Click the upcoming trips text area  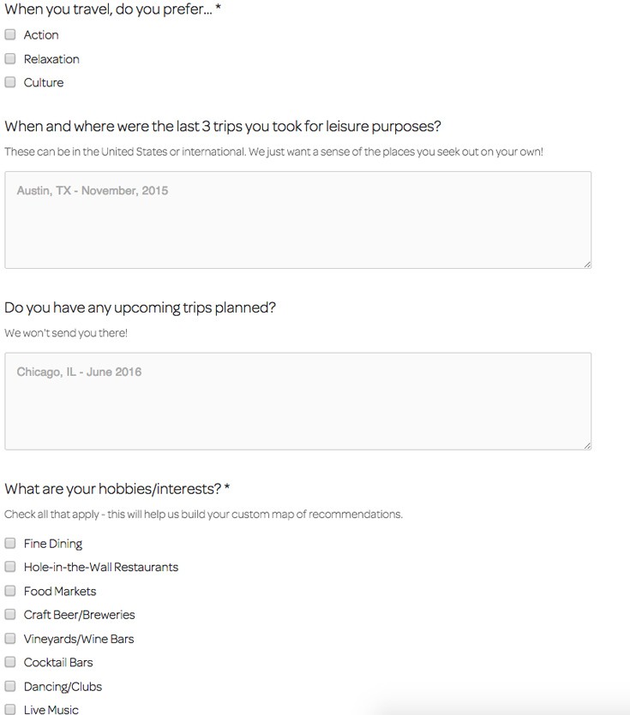[297, 401]
